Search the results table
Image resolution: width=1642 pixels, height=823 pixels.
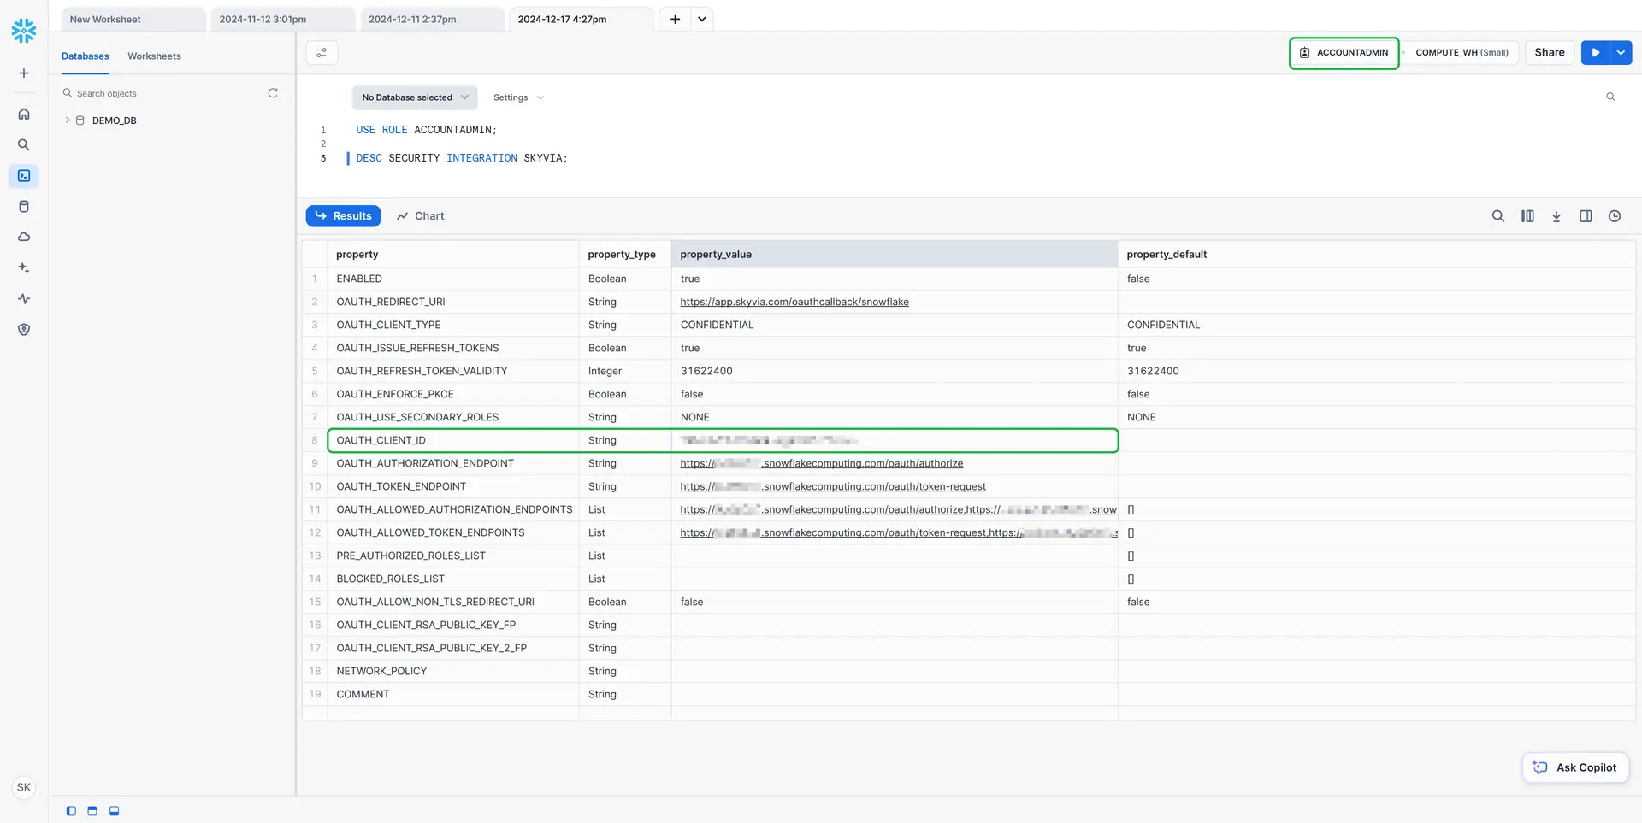click(x=1498, y=216)
